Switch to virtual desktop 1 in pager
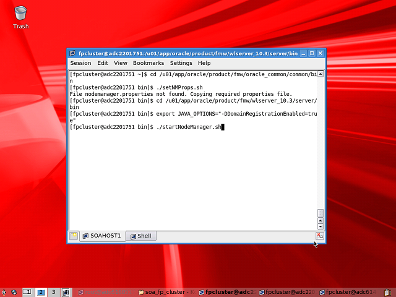This screenshot has width=396, height=297. 27,292
